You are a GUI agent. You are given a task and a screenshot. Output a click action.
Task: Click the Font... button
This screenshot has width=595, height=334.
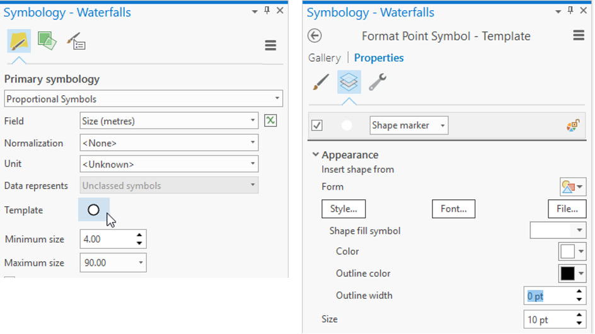tap(453, 209)
